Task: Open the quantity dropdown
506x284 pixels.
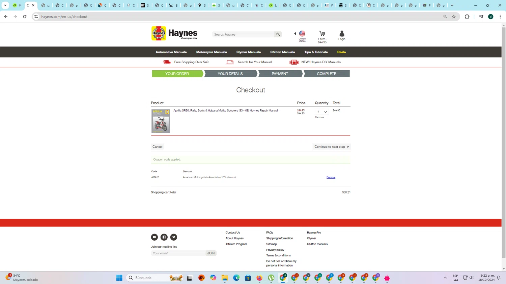Action: click(x=322, y=112)
